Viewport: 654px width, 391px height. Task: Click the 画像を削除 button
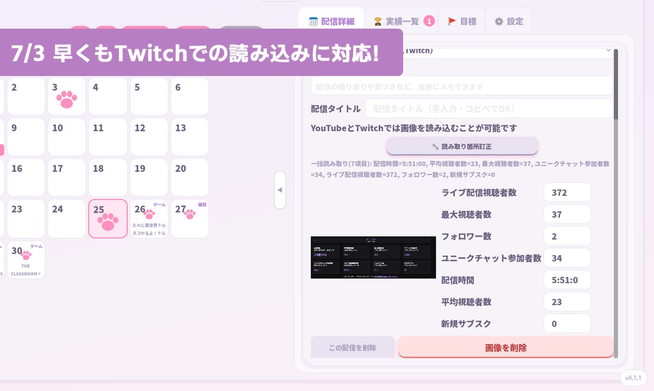tap(506, 347)
